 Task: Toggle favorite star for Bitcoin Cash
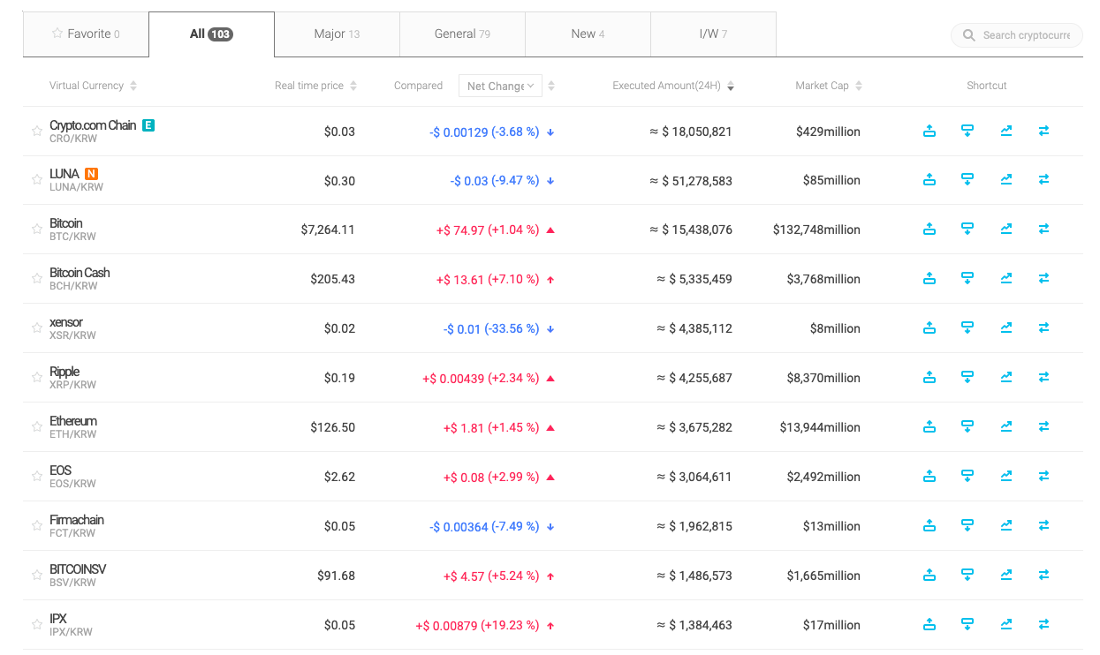point(37,278)
